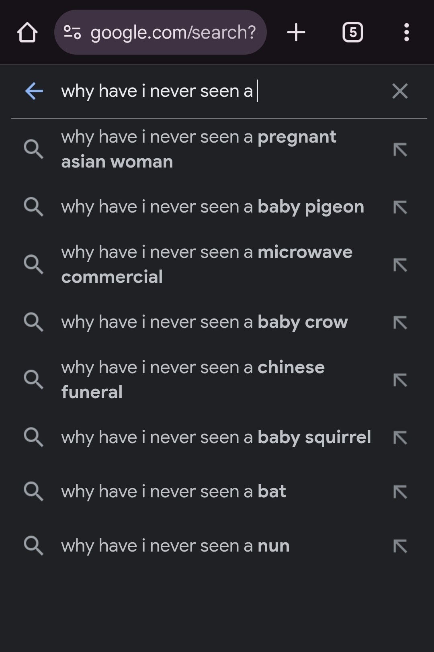The height and width of the screenshot is (652, 434).
Task: Select the 'baby crow' suggestion
Action: click(217, 322)
